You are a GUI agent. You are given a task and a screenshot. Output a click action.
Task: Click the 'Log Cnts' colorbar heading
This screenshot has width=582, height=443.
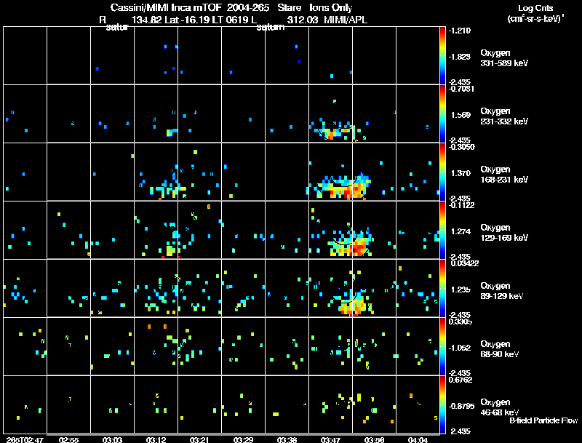[x=535, y=8]
